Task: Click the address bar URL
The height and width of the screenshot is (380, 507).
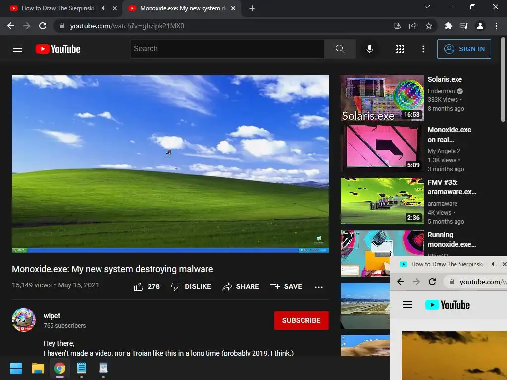Action: click(x=127, y=26)
